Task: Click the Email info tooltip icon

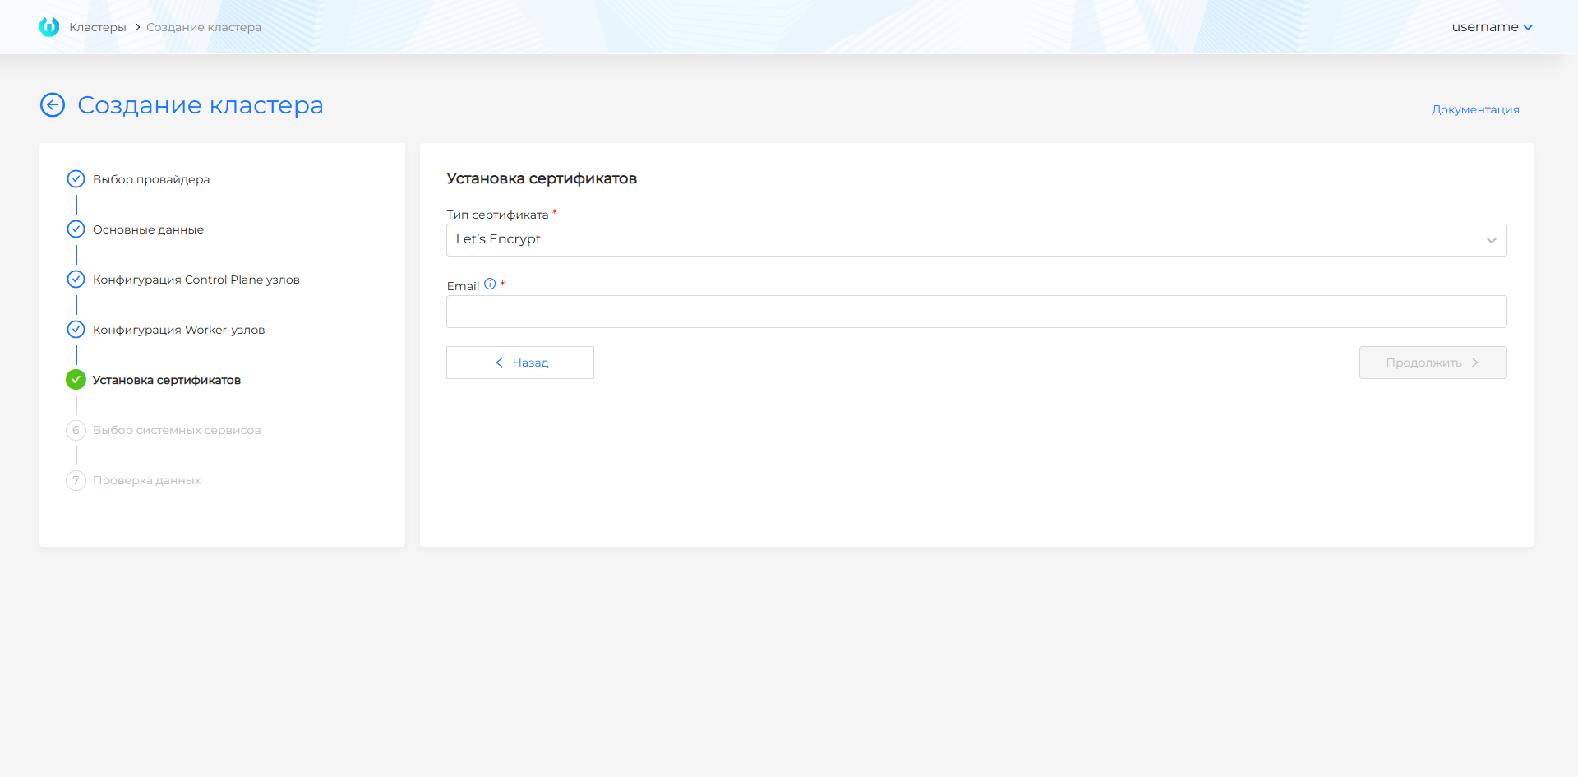Action: [x=490, y=284]
